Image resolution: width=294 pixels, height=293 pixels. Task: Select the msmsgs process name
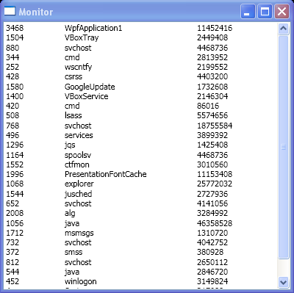tap(79, 233)
